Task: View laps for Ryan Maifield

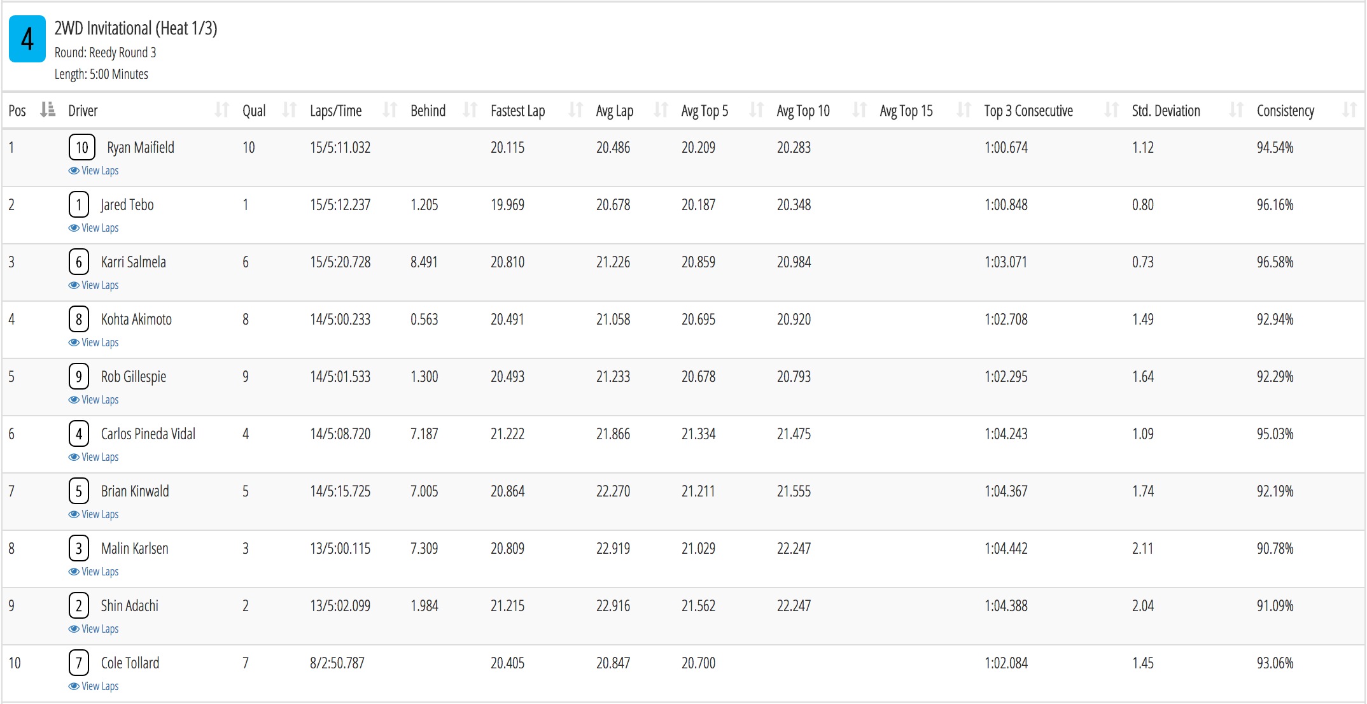Action: 94,171
